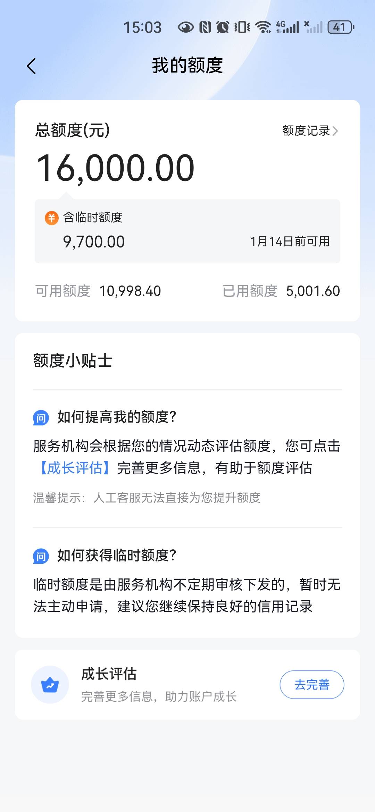
Task: Tap the back arrow icon
Action: (31, 66)
